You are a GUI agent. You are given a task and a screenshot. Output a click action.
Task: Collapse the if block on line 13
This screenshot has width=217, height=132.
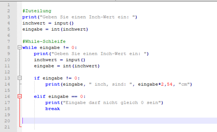(19, 78)
